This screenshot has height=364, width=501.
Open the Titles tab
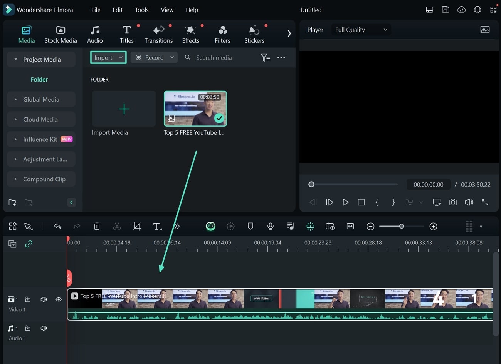(x=127, y=34)
